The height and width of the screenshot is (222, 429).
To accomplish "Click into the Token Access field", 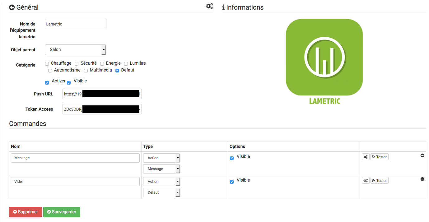I will [x=102, y=109].
